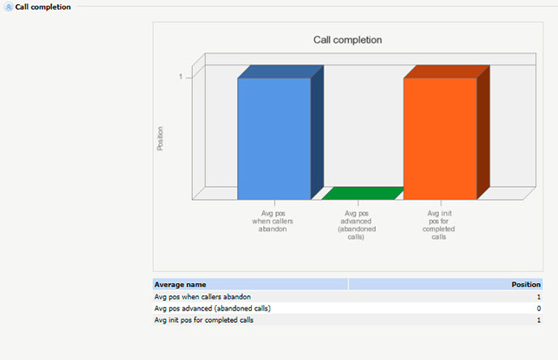This screenshot has height=360, width=558.
Task: Select the blue callers abandon bar
Action: (x=274, y=138)
